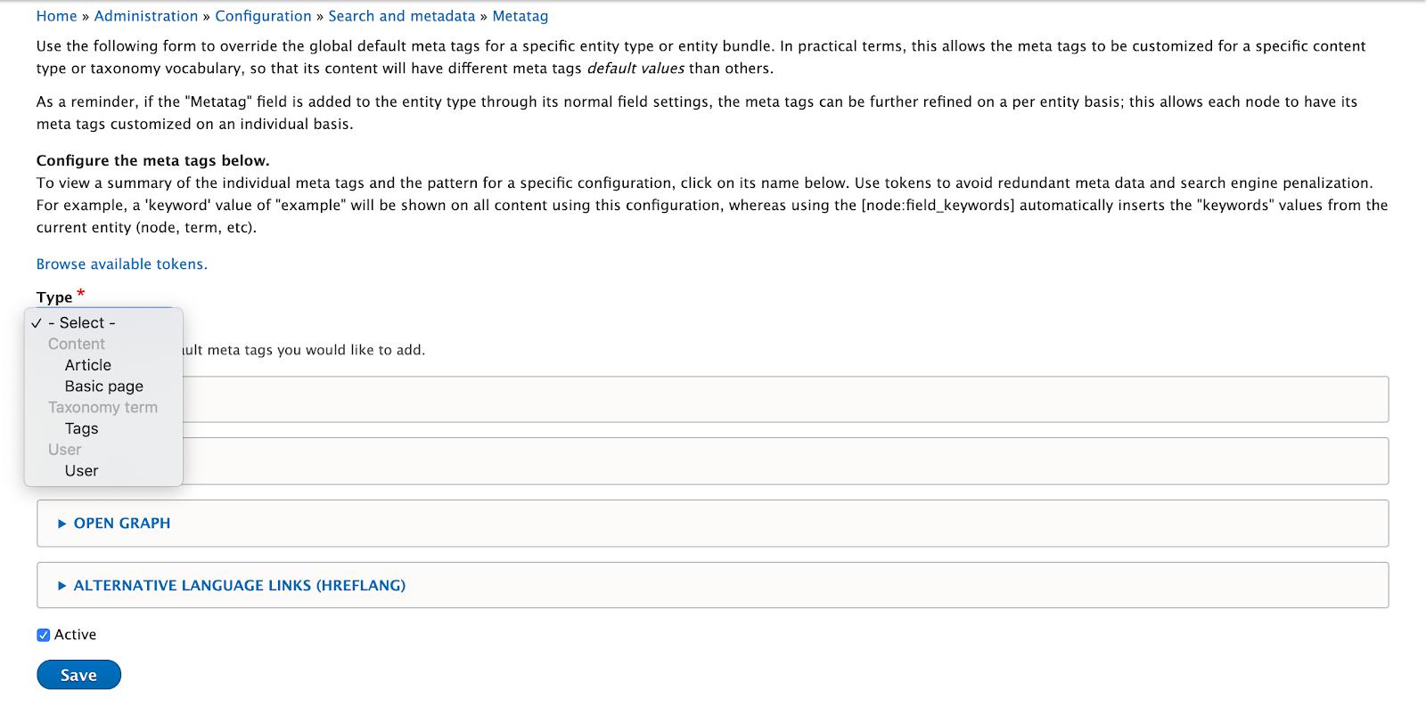Select the User option under the User group

pos(81,471)
